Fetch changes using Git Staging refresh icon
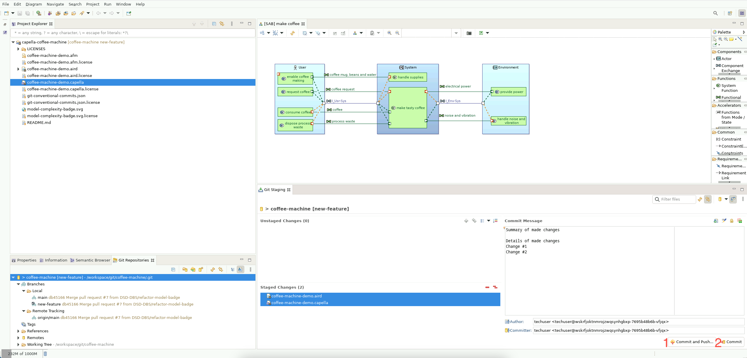The height and width of the screenshot is (358, 747). pos(700,199)
